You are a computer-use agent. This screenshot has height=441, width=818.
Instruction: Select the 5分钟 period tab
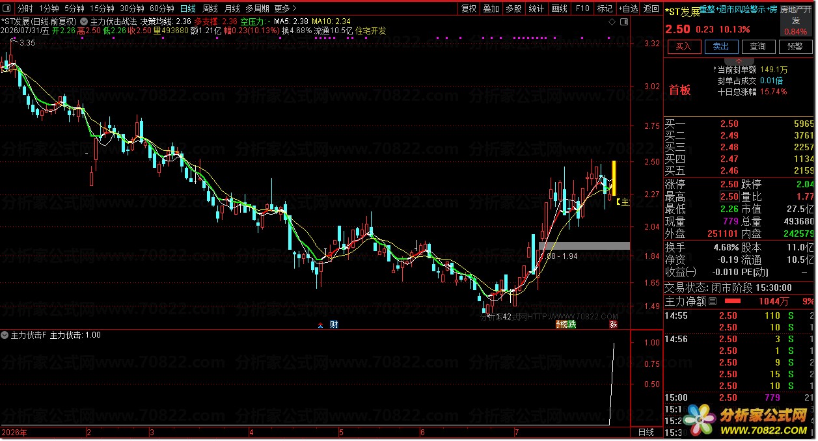tap(75, 8)
